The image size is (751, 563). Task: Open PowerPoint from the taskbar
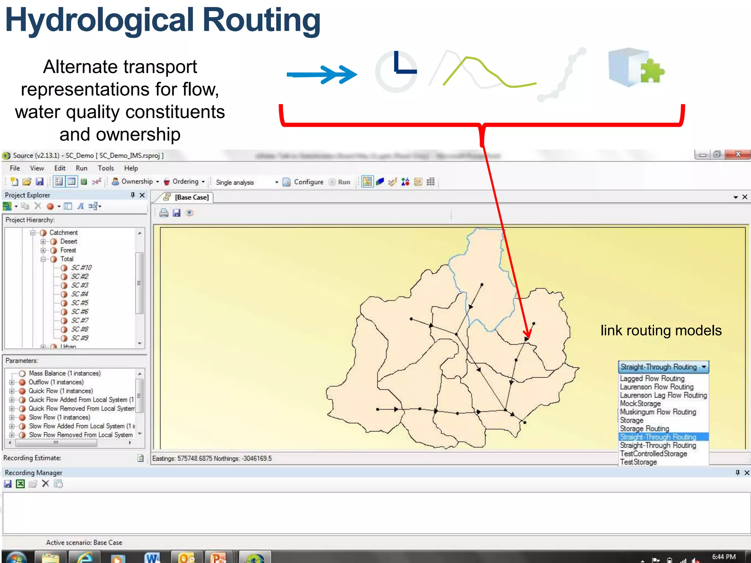(219, 557)
